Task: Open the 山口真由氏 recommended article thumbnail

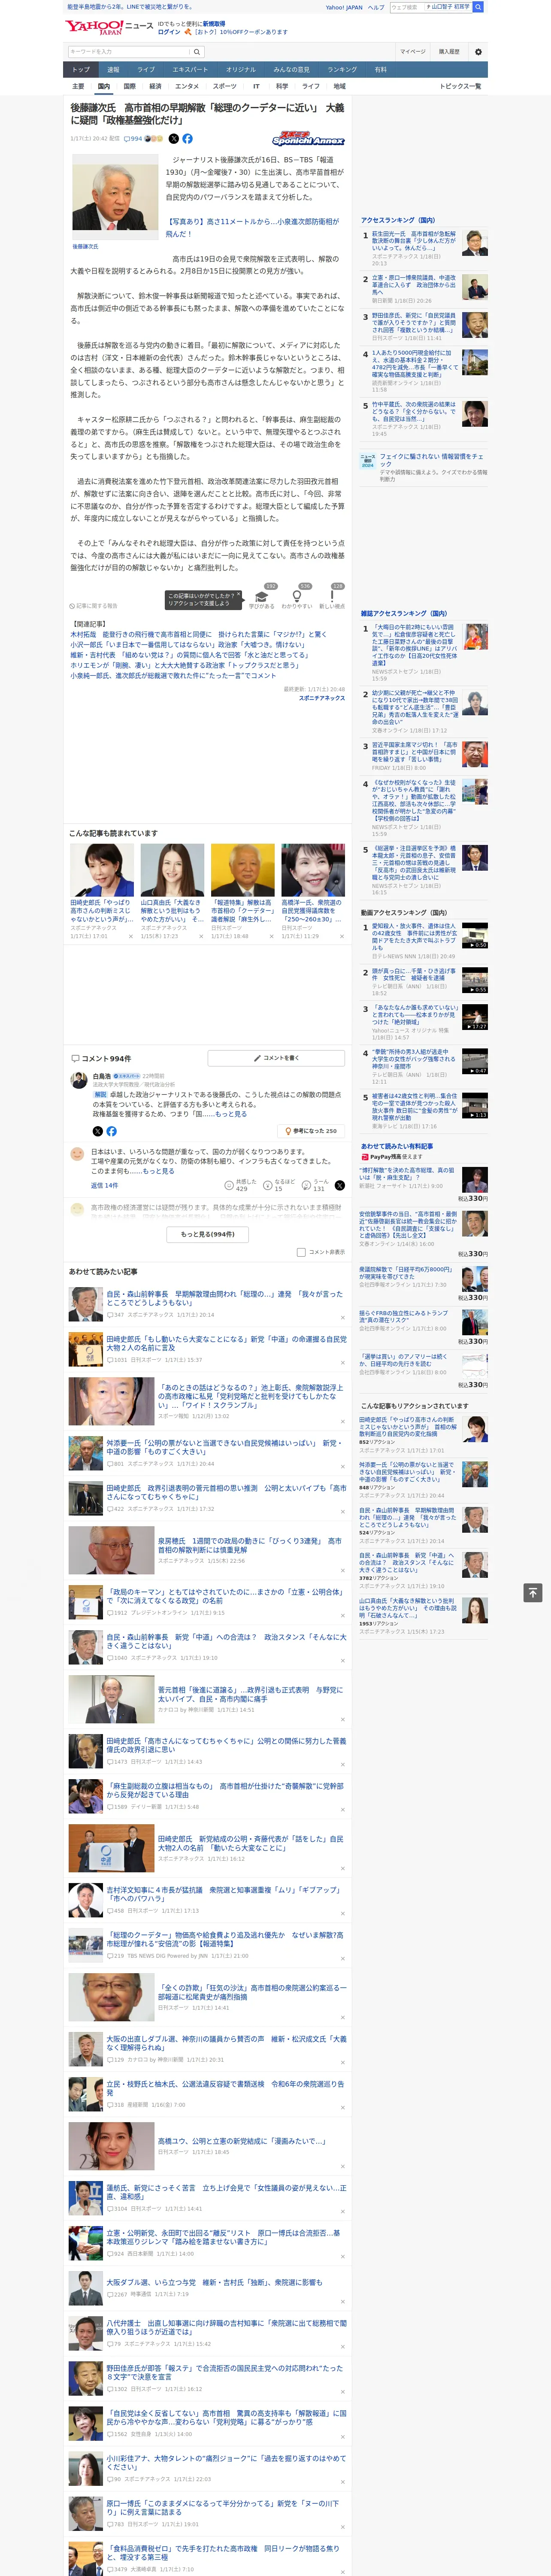Action: click(172, 870)
